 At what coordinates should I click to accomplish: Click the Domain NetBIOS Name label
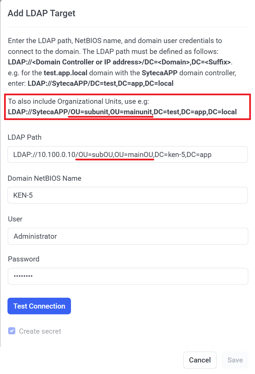point(44,178)
